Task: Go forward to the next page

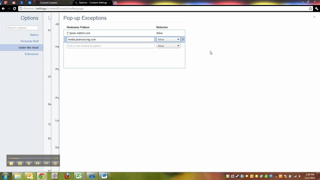Action: point(9,8)
